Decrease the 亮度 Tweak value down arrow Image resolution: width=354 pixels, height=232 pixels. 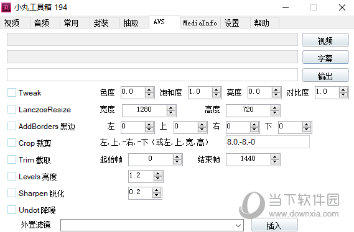276,95
